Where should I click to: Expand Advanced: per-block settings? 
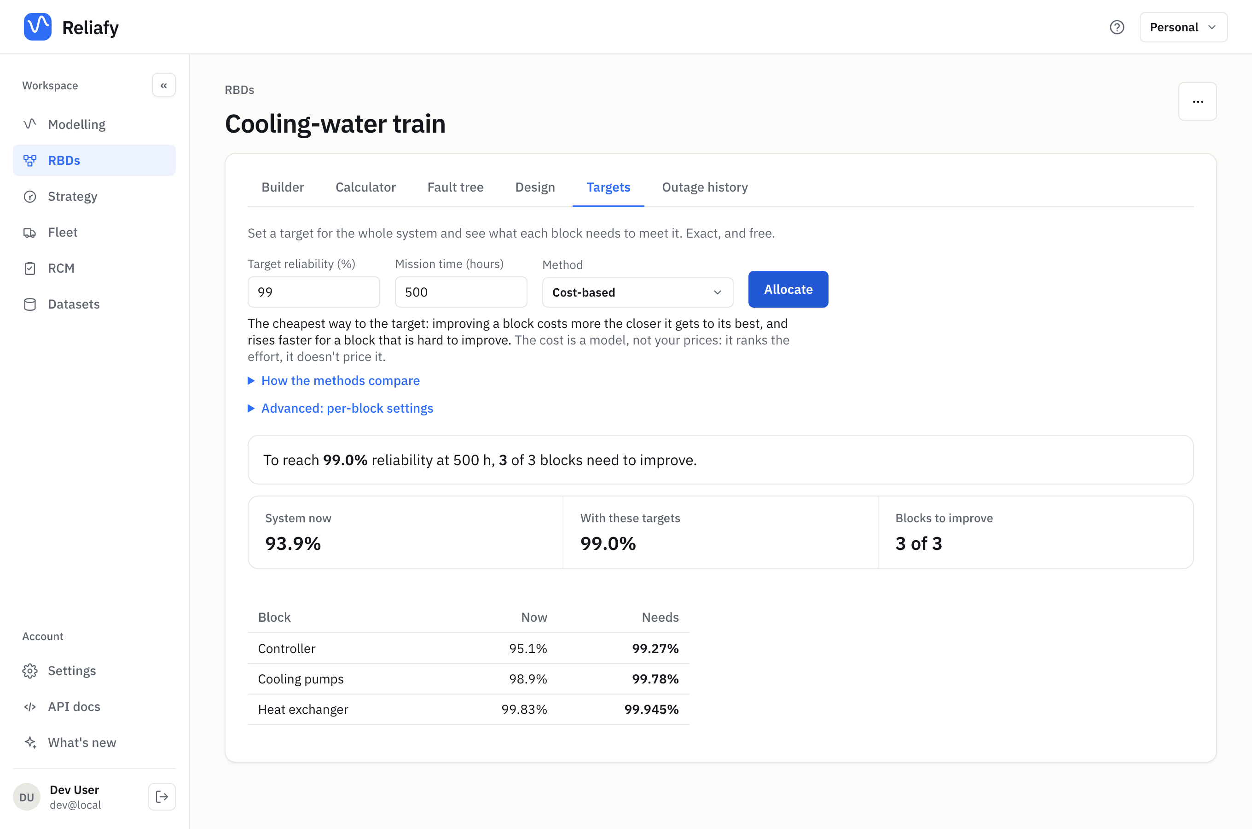pyautogui.click(x=341, y=408)
